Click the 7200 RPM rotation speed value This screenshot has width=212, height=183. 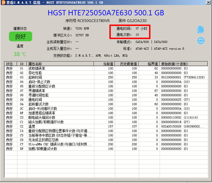coord(82,28)
